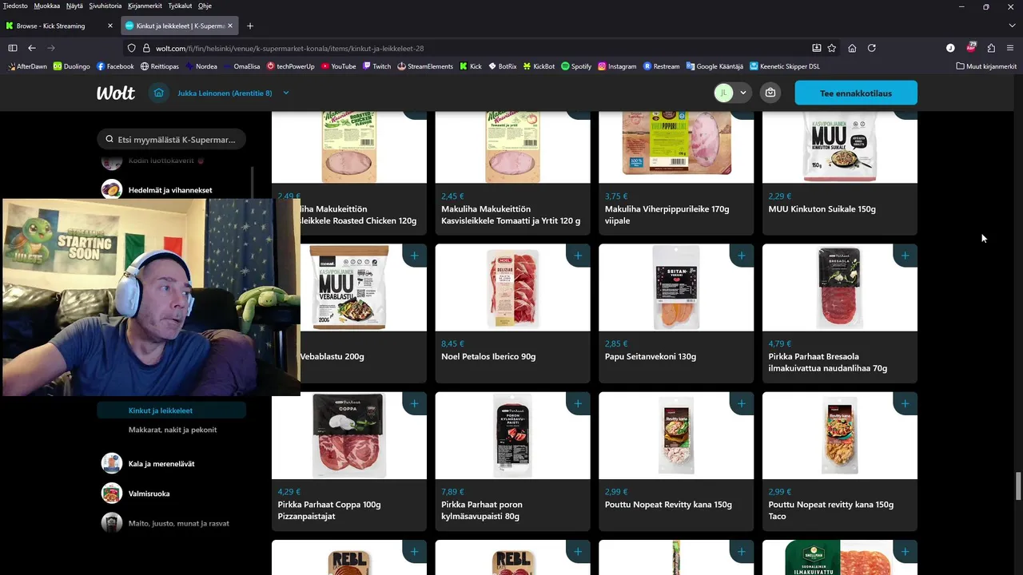
Task: Open YouTube bookmark
Action: (338, 66)
